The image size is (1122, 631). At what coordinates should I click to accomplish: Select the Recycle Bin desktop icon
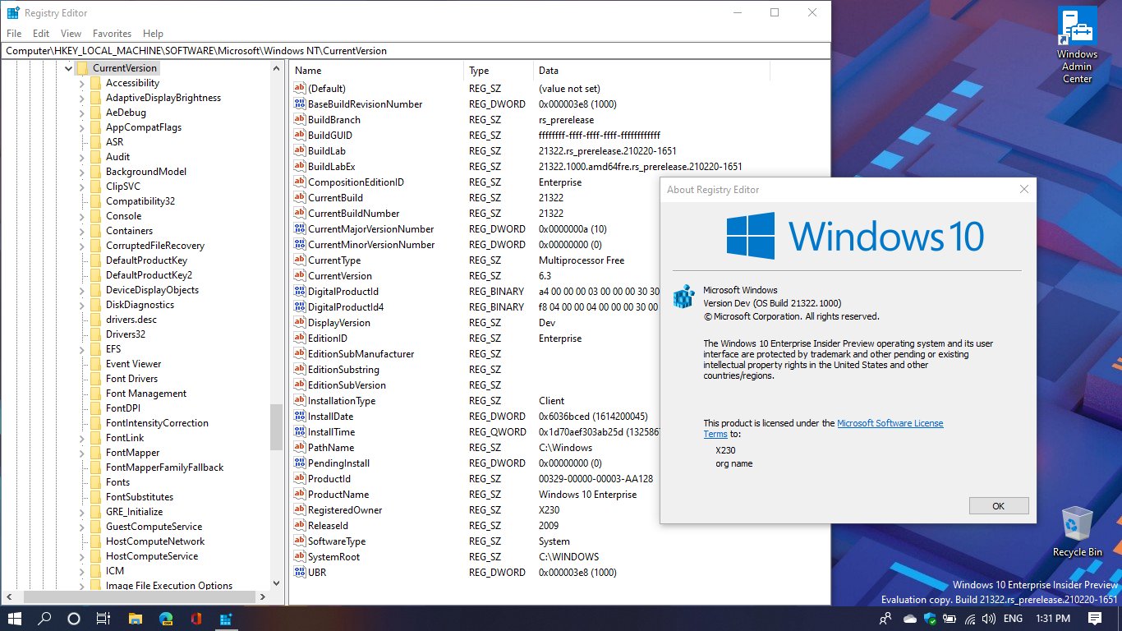[x=1077, y=532]
